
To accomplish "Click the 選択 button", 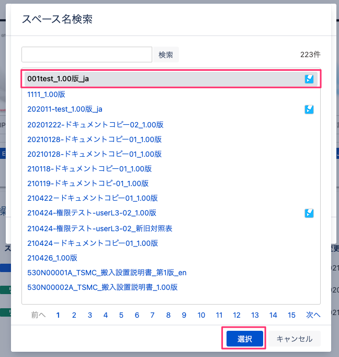I will (245, 339).
